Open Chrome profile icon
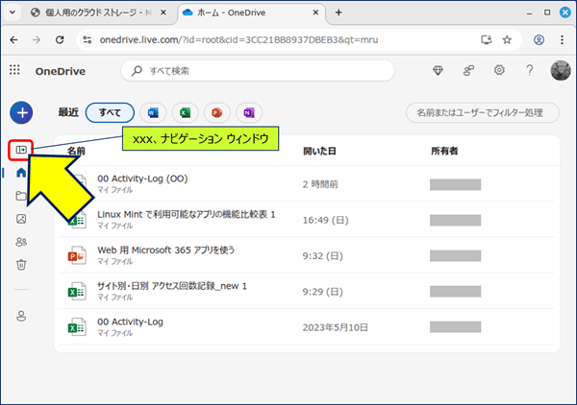 coord(539,39)
